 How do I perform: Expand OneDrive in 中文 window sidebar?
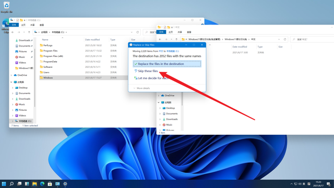pyautogui.click(x=159, y=96)
